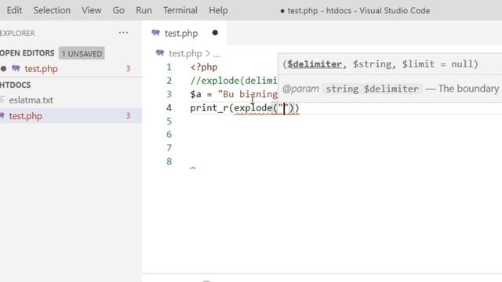Click the "Bu bizning string on line 3

tap(248, 94)
